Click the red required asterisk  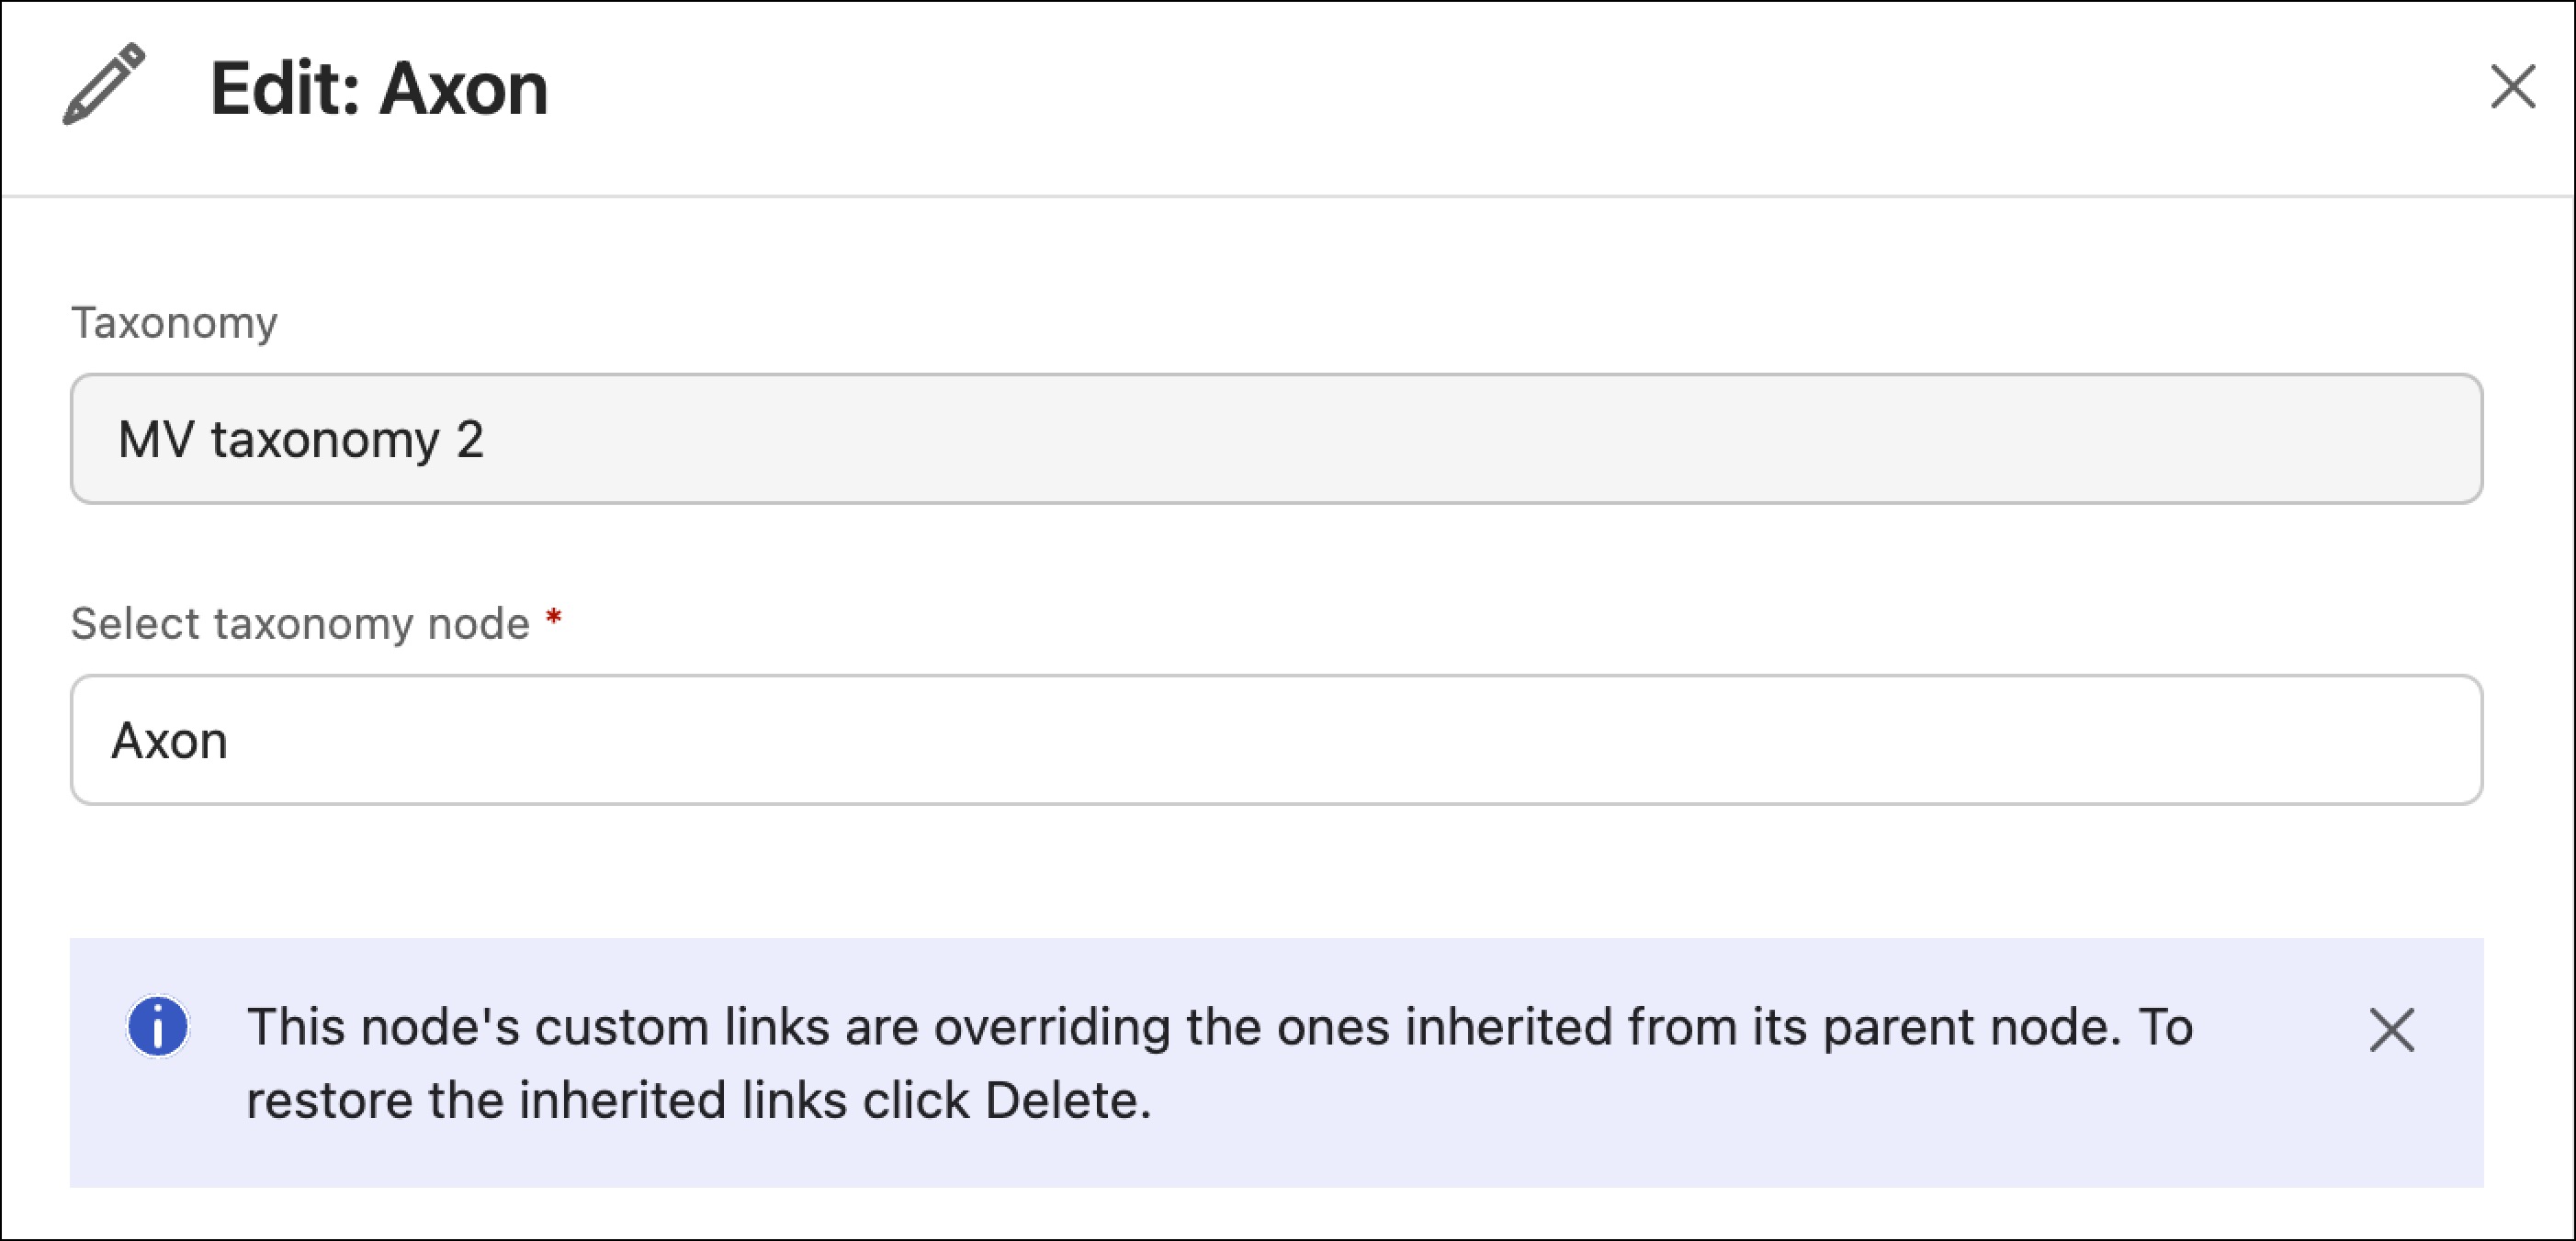coord(553,620)
